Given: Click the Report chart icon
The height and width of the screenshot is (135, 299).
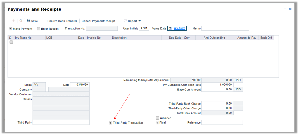Looking at the screenshot, I should pyautogui.click(x=125, y=21).
